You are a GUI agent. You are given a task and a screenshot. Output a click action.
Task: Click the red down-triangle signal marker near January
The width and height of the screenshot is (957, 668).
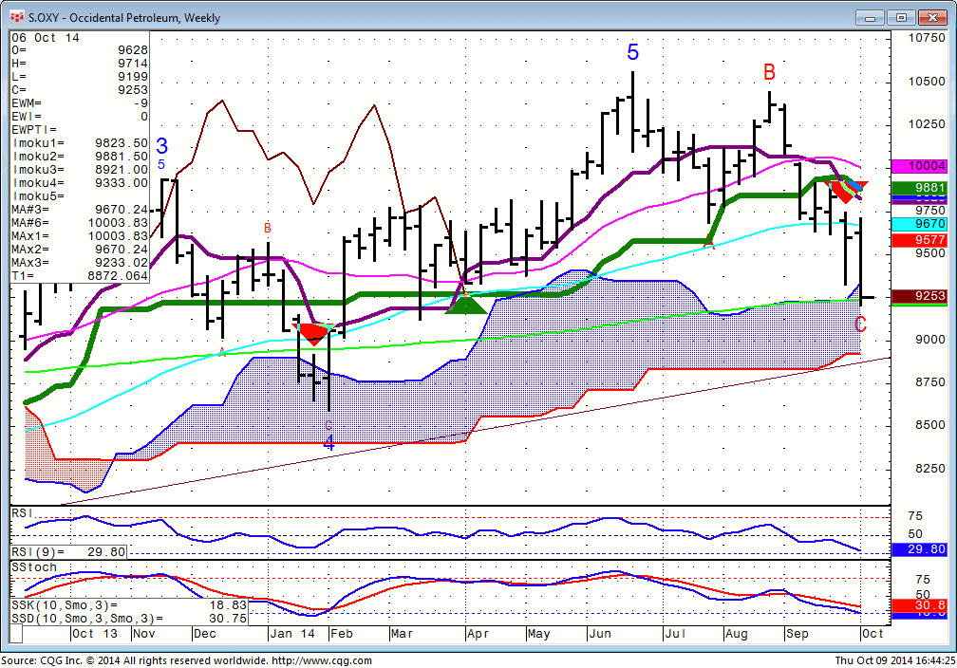coord(313,334)
